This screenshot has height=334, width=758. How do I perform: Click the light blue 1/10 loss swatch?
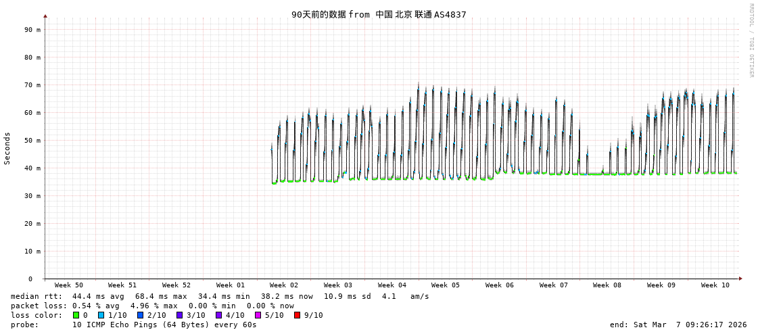tap(101, 315)
